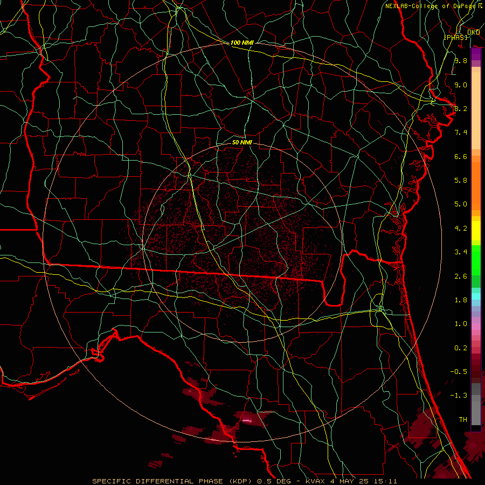Click the -1.3 value on color scale
The image size is (485, 485).
[459, 396]
